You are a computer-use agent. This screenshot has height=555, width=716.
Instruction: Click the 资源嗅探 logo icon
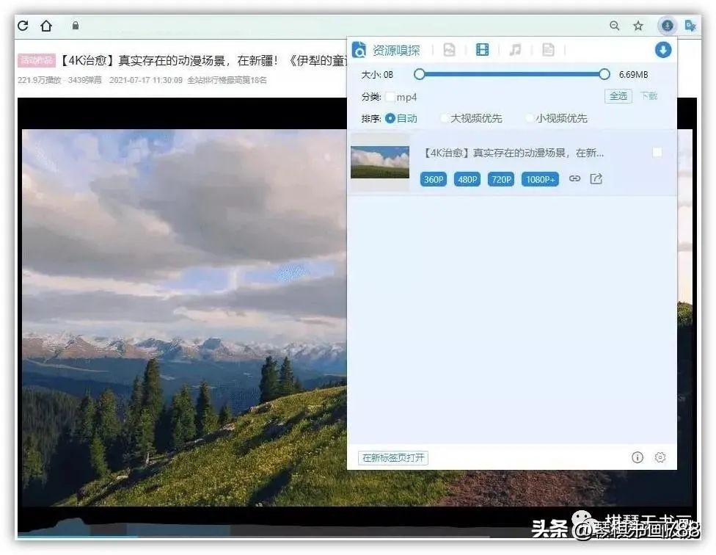point(359,50)
